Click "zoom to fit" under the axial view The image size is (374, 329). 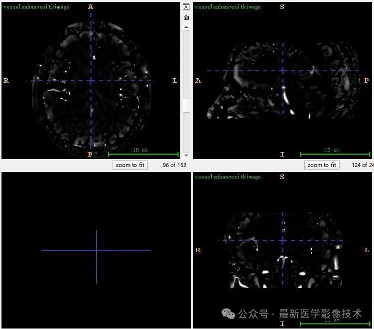(x=130, y=165)
